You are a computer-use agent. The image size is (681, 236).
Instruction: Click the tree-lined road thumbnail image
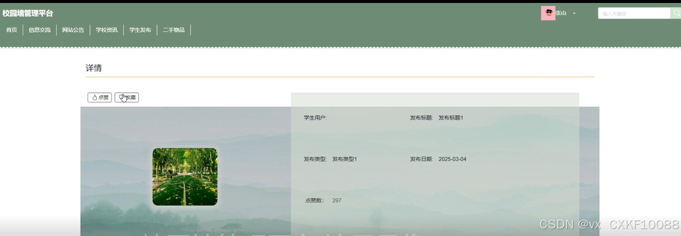coord(185,177)
